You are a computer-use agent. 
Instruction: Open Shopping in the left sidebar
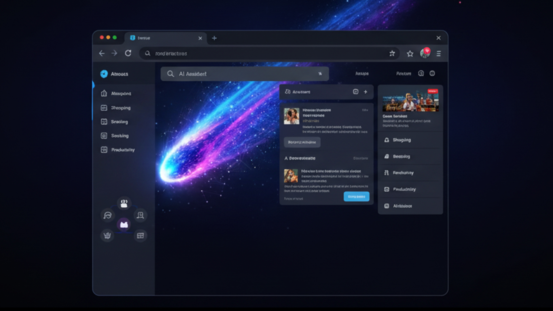(x=121, y=108)
